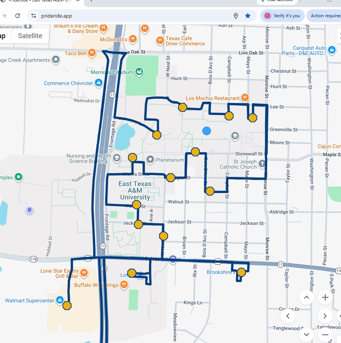
Task: Click the green marker at left edge
Action: [x=18, y=177]
